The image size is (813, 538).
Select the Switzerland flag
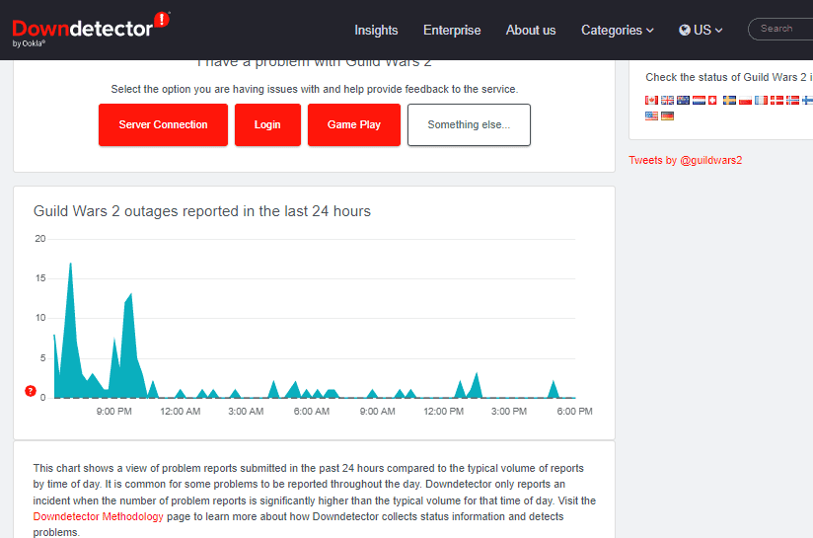tap(713, 100)
